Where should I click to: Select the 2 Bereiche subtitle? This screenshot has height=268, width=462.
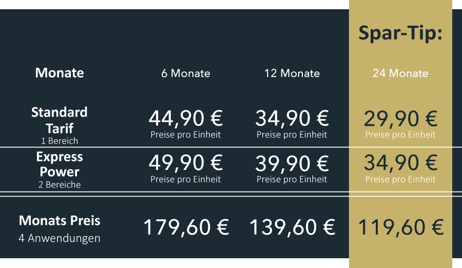(60, 184)
